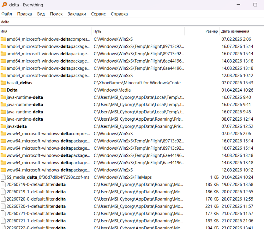The image size is (264, 229).
Task: Click the size value 221 КБ
Action: point(212,206)
